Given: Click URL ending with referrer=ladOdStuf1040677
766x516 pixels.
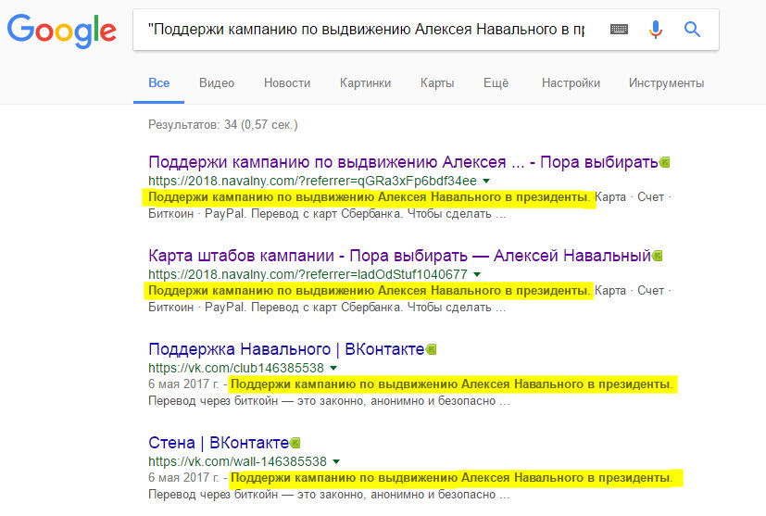Looking at the screenshot, I should pos(308,274).
